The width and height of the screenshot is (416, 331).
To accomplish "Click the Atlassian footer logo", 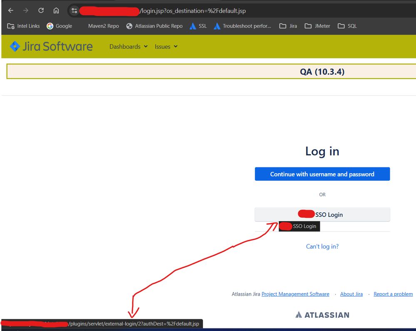I will pyautogui.click(x=322, y=315).
